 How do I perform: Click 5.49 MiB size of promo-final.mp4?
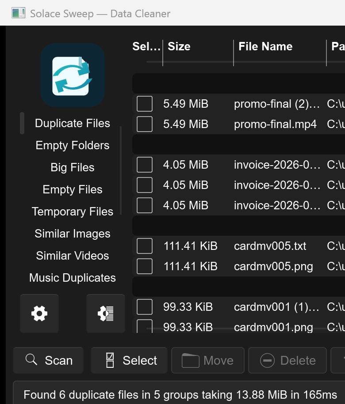186,124
